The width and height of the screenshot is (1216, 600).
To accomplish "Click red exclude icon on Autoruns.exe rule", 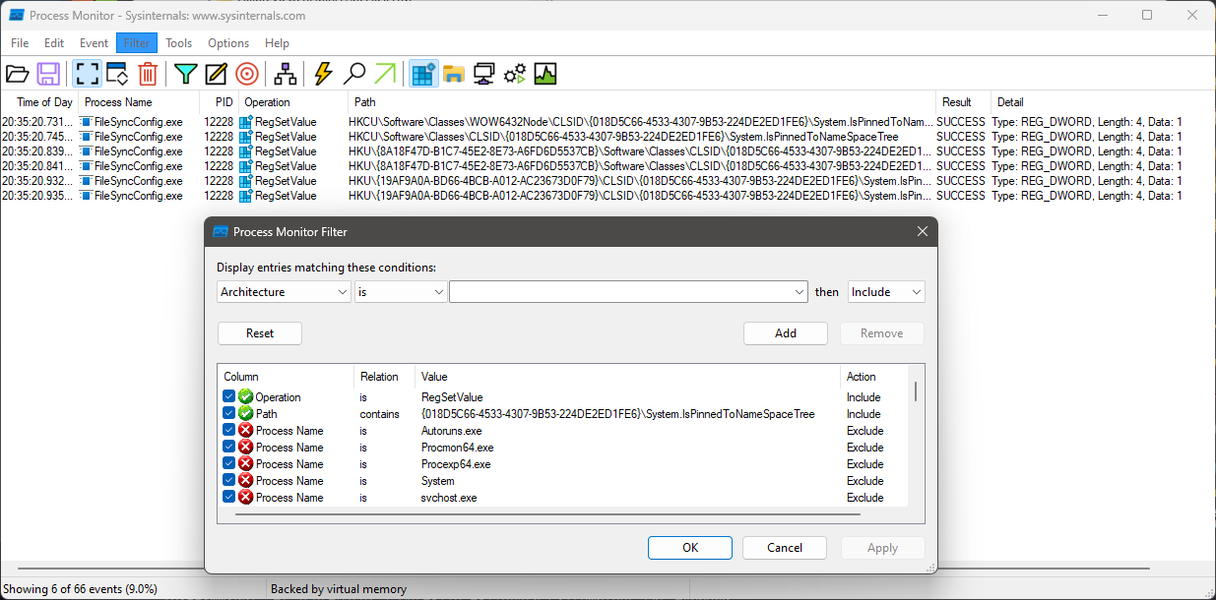I will pyautogui.click(x=246, y=431).
